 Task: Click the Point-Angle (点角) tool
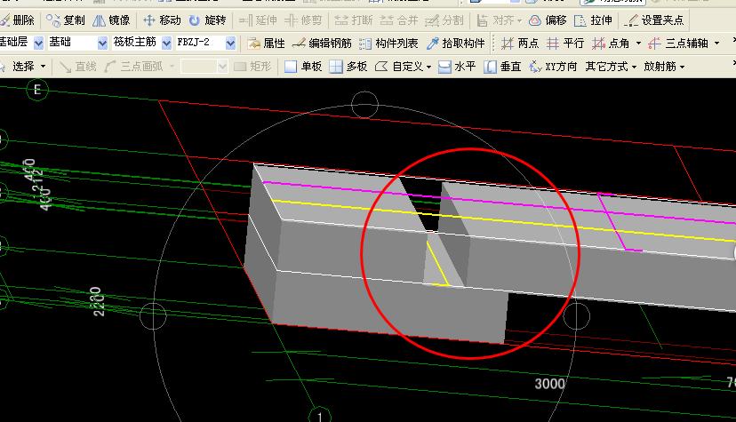click(x=610, y=44)
